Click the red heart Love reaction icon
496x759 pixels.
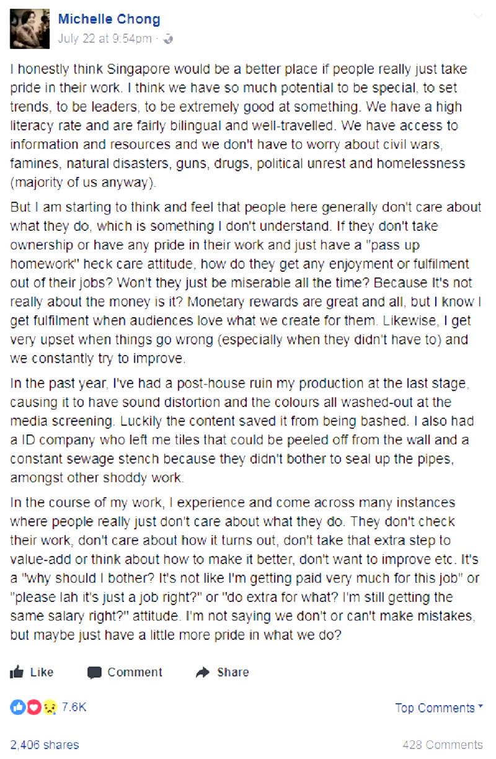(34, 707)
